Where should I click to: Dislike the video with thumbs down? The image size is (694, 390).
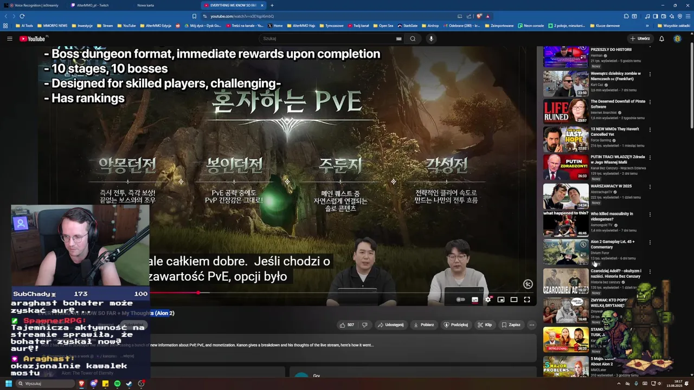pyautogui.click(x=364, y=325)
